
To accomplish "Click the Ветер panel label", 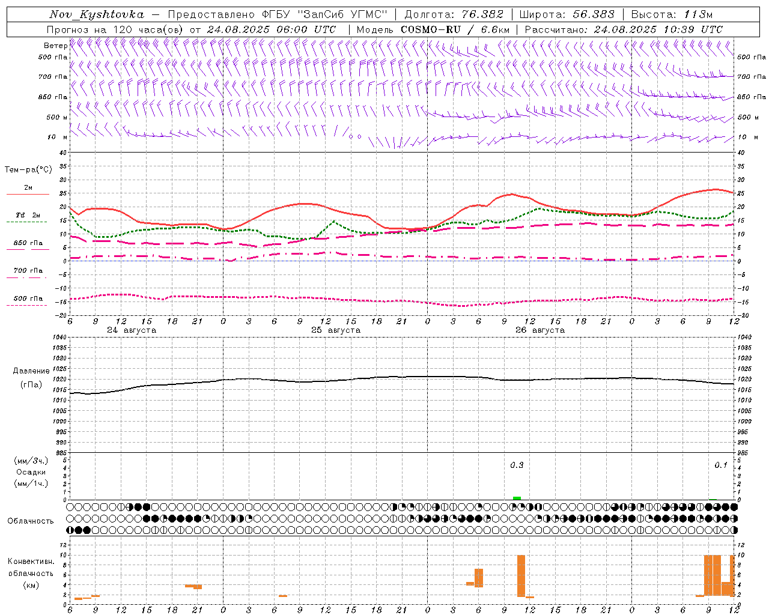I will (55, 46).
